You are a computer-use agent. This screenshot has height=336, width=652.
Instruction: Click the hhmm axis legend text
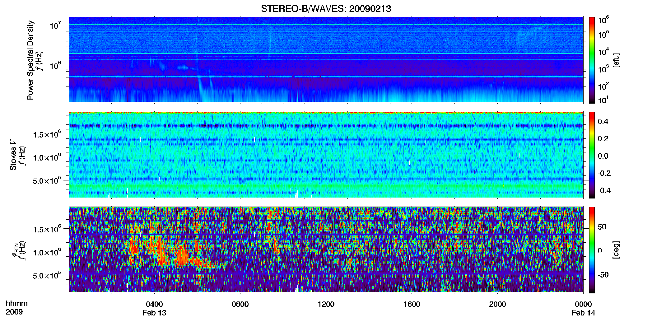(16, 304)
